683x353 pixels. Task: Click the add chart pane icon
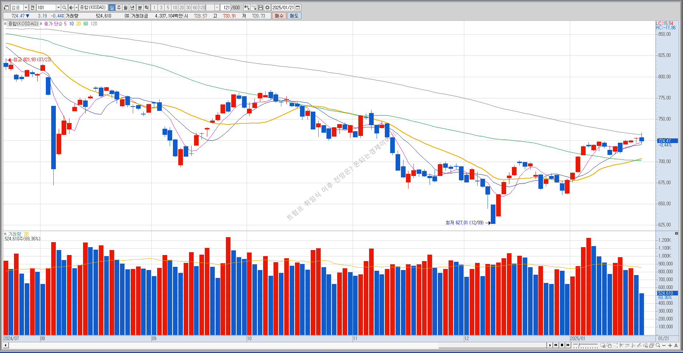tap(603, 345)
